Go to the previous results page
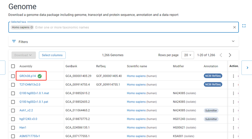 coord(221,55)
